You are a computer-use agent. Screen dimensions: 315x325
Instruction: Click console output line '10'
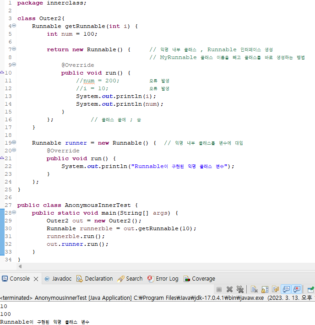4,306
